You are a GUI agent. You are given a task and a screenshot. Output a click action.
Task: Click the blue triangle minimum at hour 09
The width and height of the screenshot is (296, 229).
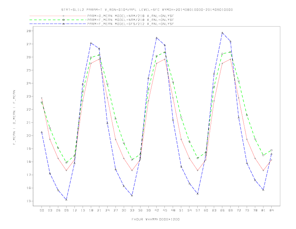point(66,199)
